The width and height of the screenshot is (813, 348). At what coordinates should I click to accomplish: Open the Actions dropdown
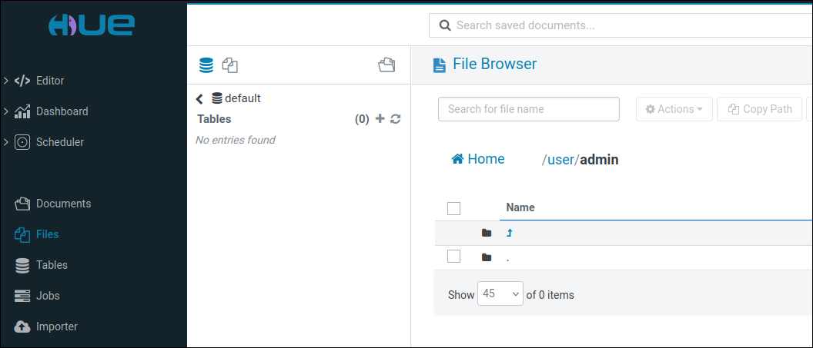pos(674,109)
